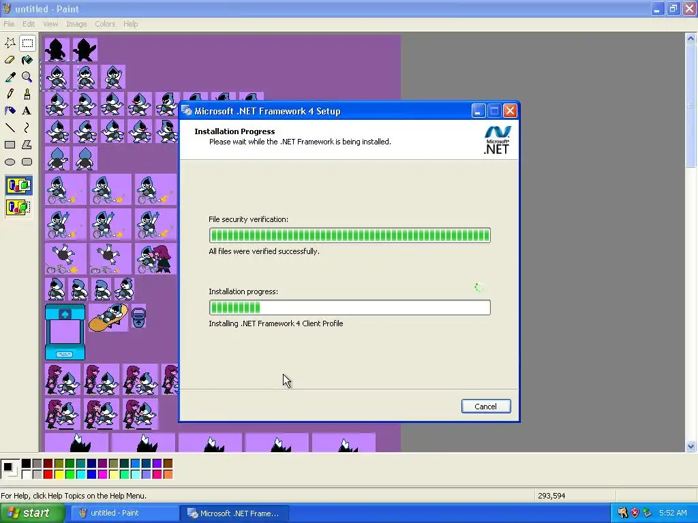
Task: Pick the bright yellow color swatch
Action: click(59, 475)
